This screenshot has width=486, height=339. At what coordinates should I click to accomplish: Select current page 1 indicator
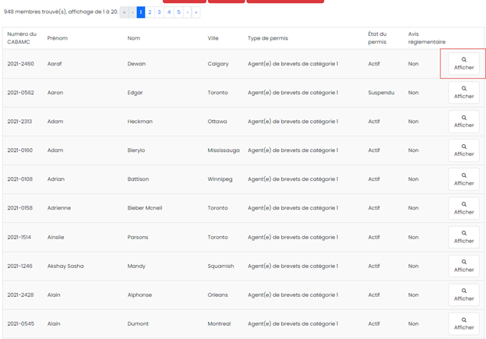(141, 12)
